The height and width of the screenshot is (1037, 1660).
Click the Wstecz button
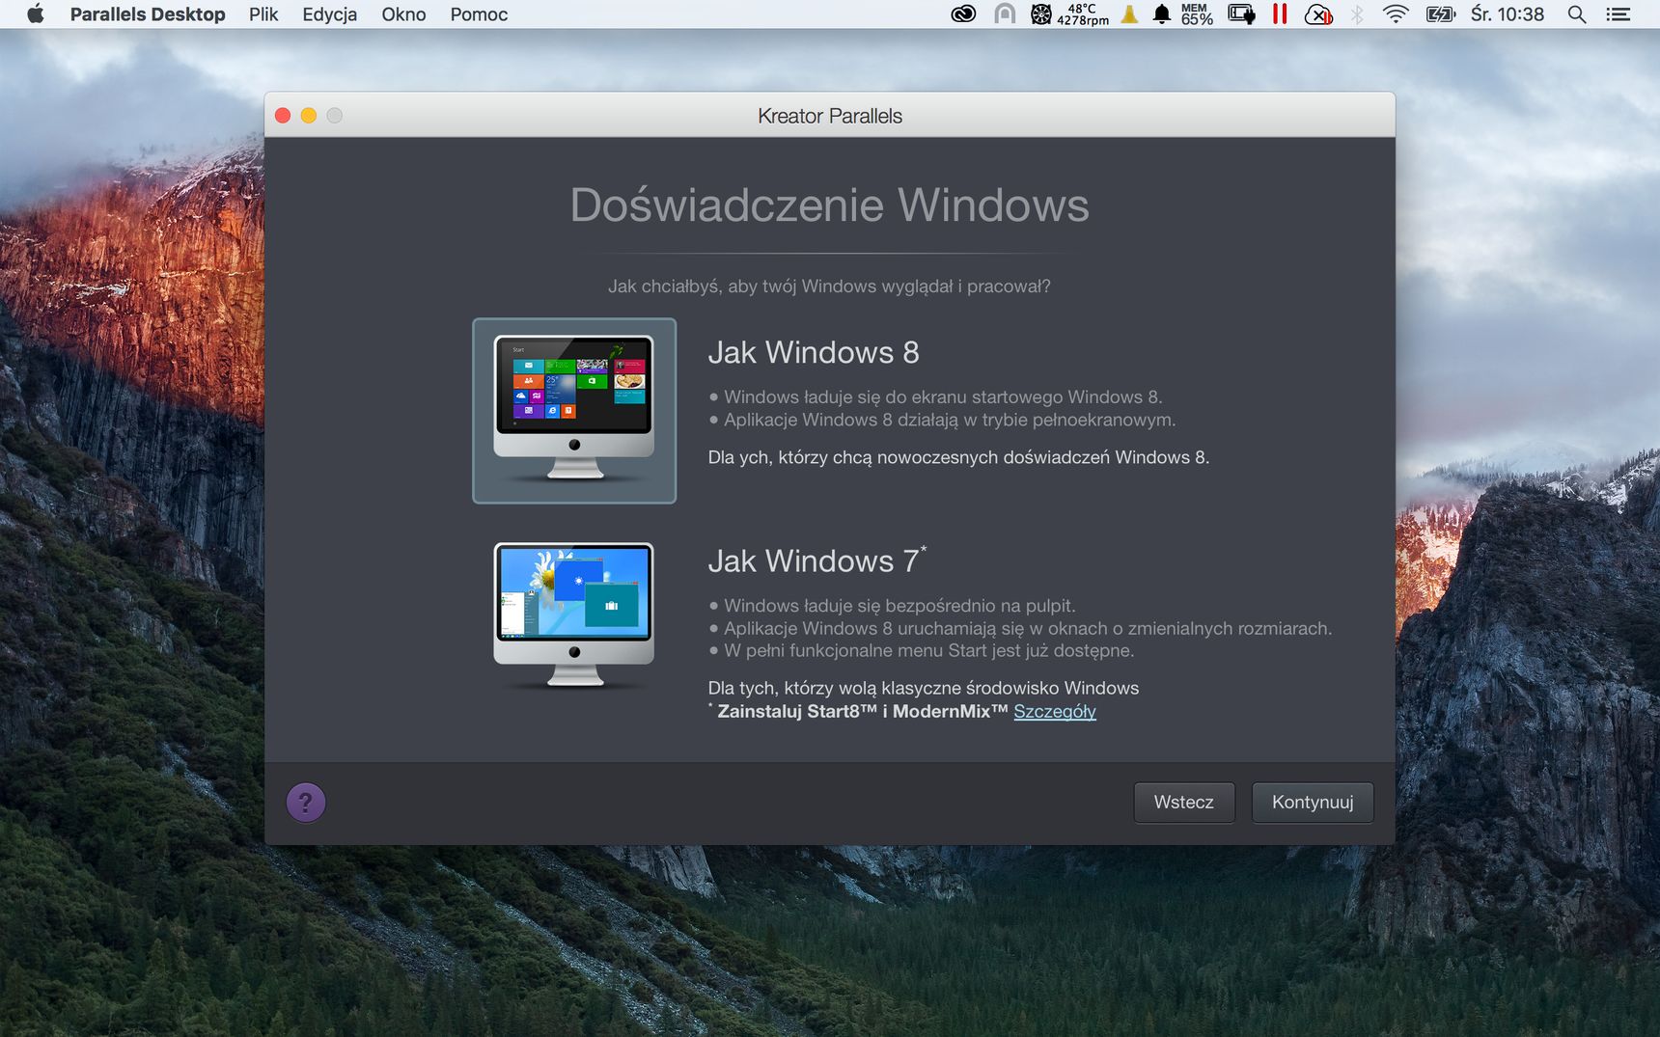1184,803
